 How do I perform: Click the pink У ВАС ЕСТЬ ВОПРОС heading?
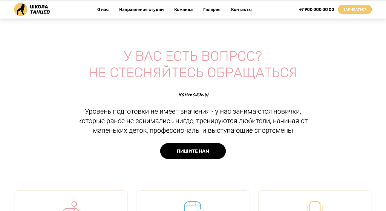click(x=193, y=56)
